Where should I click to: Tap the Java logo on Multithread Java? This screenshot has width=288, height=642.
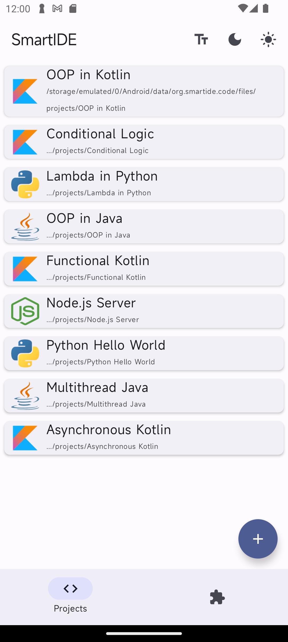click(x=25, y=396)
